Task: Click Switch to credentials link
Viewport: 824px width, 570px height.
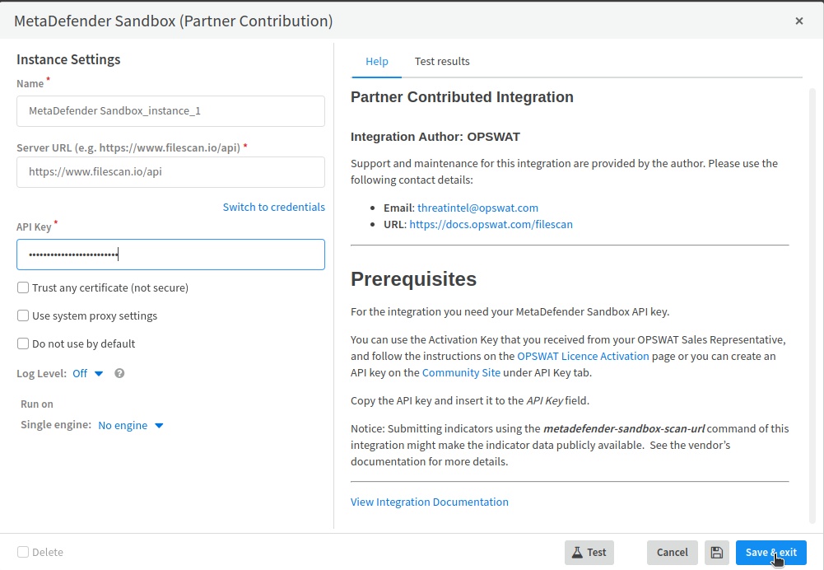Action: coord(274,208)
